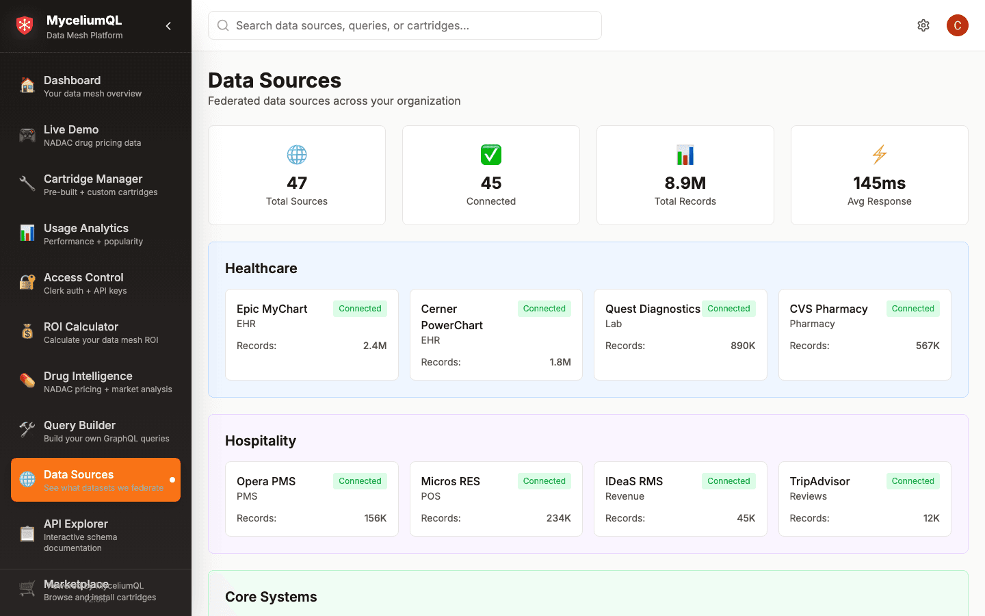Click the Data Sources globe icon in sidebar
985x616 pixels.
click(27, 480)
